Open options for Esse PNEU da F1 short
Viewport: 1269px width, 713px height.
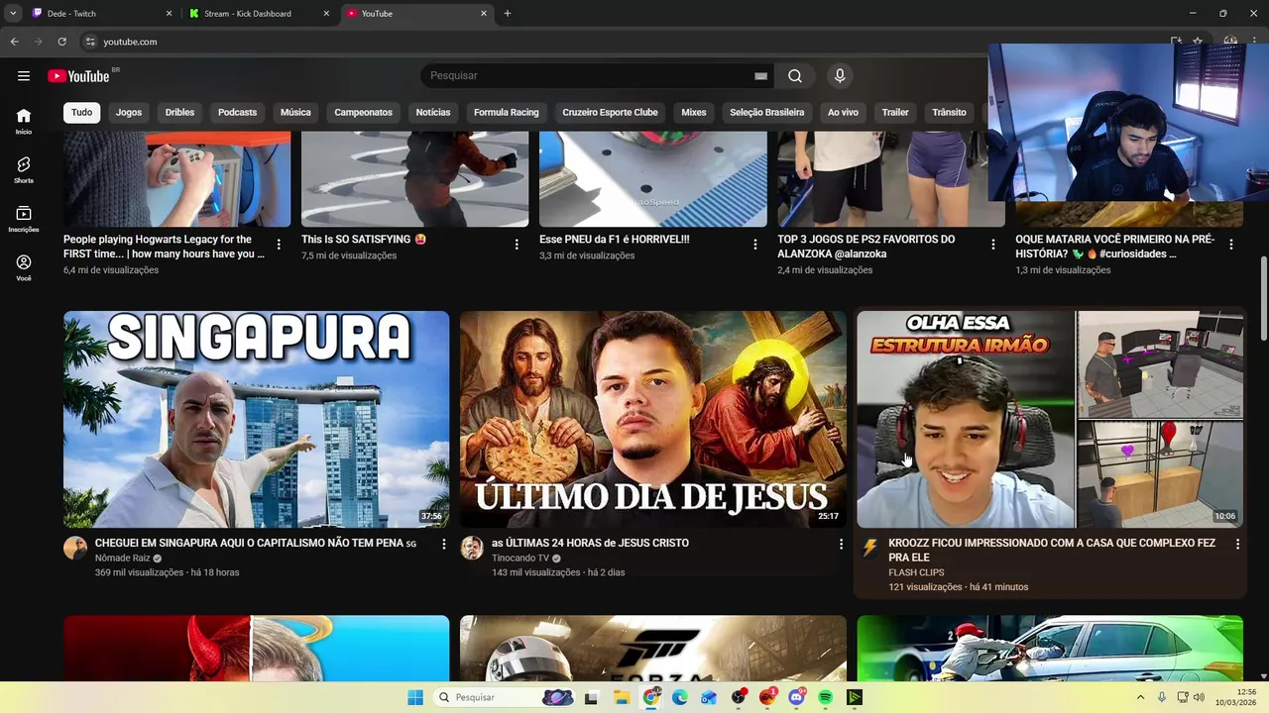(x=754, y=245)
